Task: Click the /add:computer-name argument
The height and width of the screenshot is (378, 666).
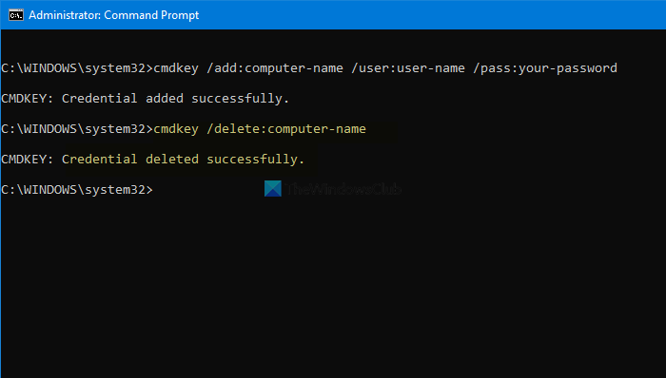Action: [x=274, y=68]
